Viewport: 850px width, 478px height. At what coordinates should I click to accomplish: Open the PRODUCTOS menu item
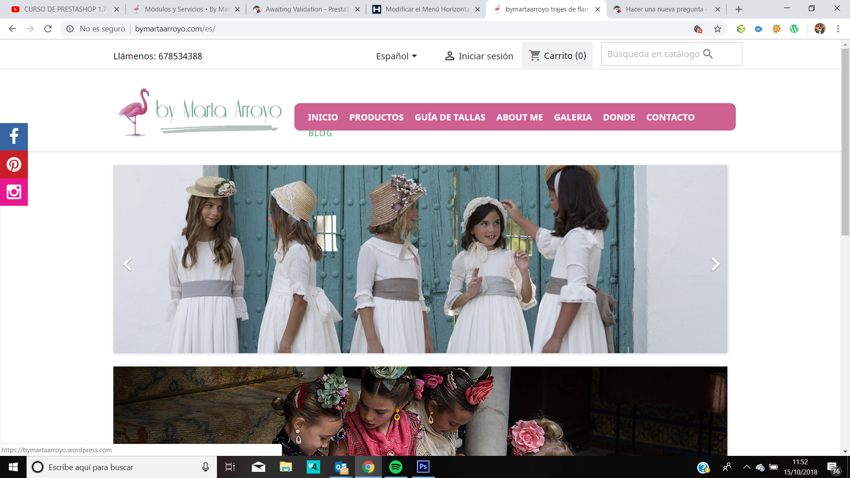pyautogui.click(x=376, y=117)
